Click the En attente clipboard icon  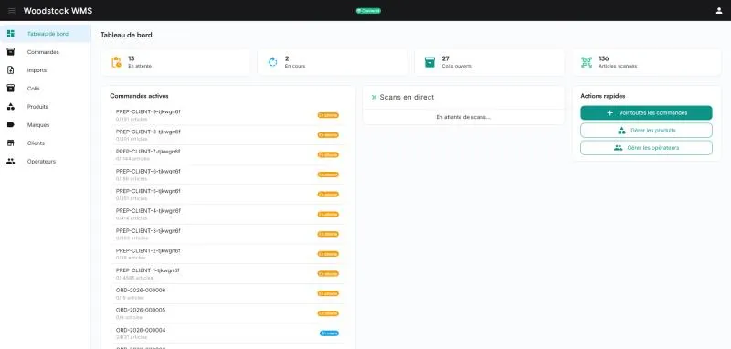[x=116, y=62]
